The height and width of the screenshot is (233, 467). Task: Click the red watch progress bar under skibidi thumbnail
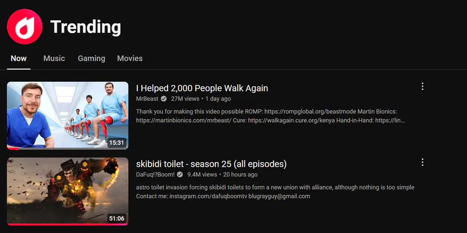67,224
